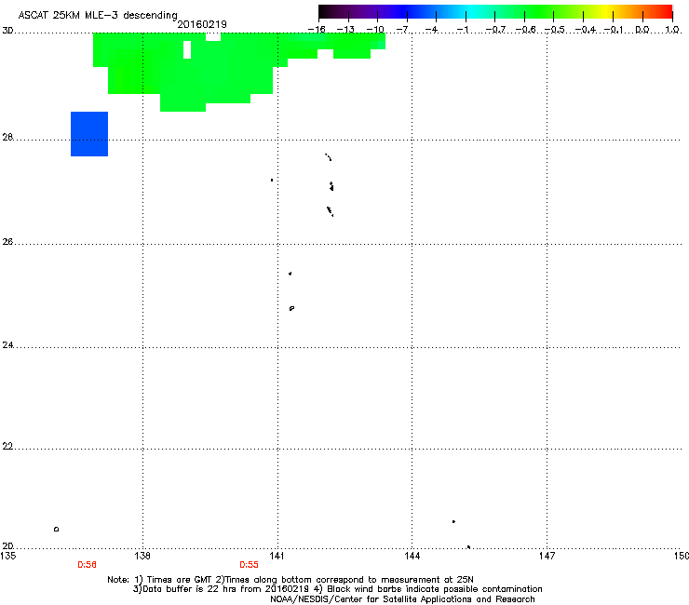Click the blue data rectangle near 28N
Image resolution: width=689 pixels, height=605 pixels.
pyautogui.click(x=89, y=134)
